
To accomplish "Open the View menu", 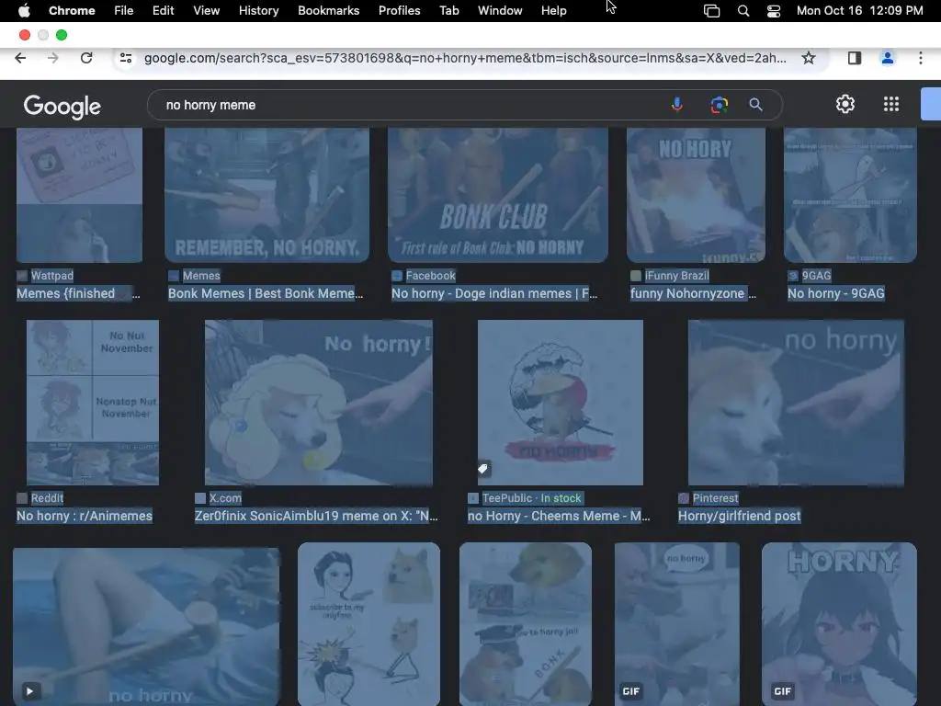I will pyautogui.click(x=207, y=10).
